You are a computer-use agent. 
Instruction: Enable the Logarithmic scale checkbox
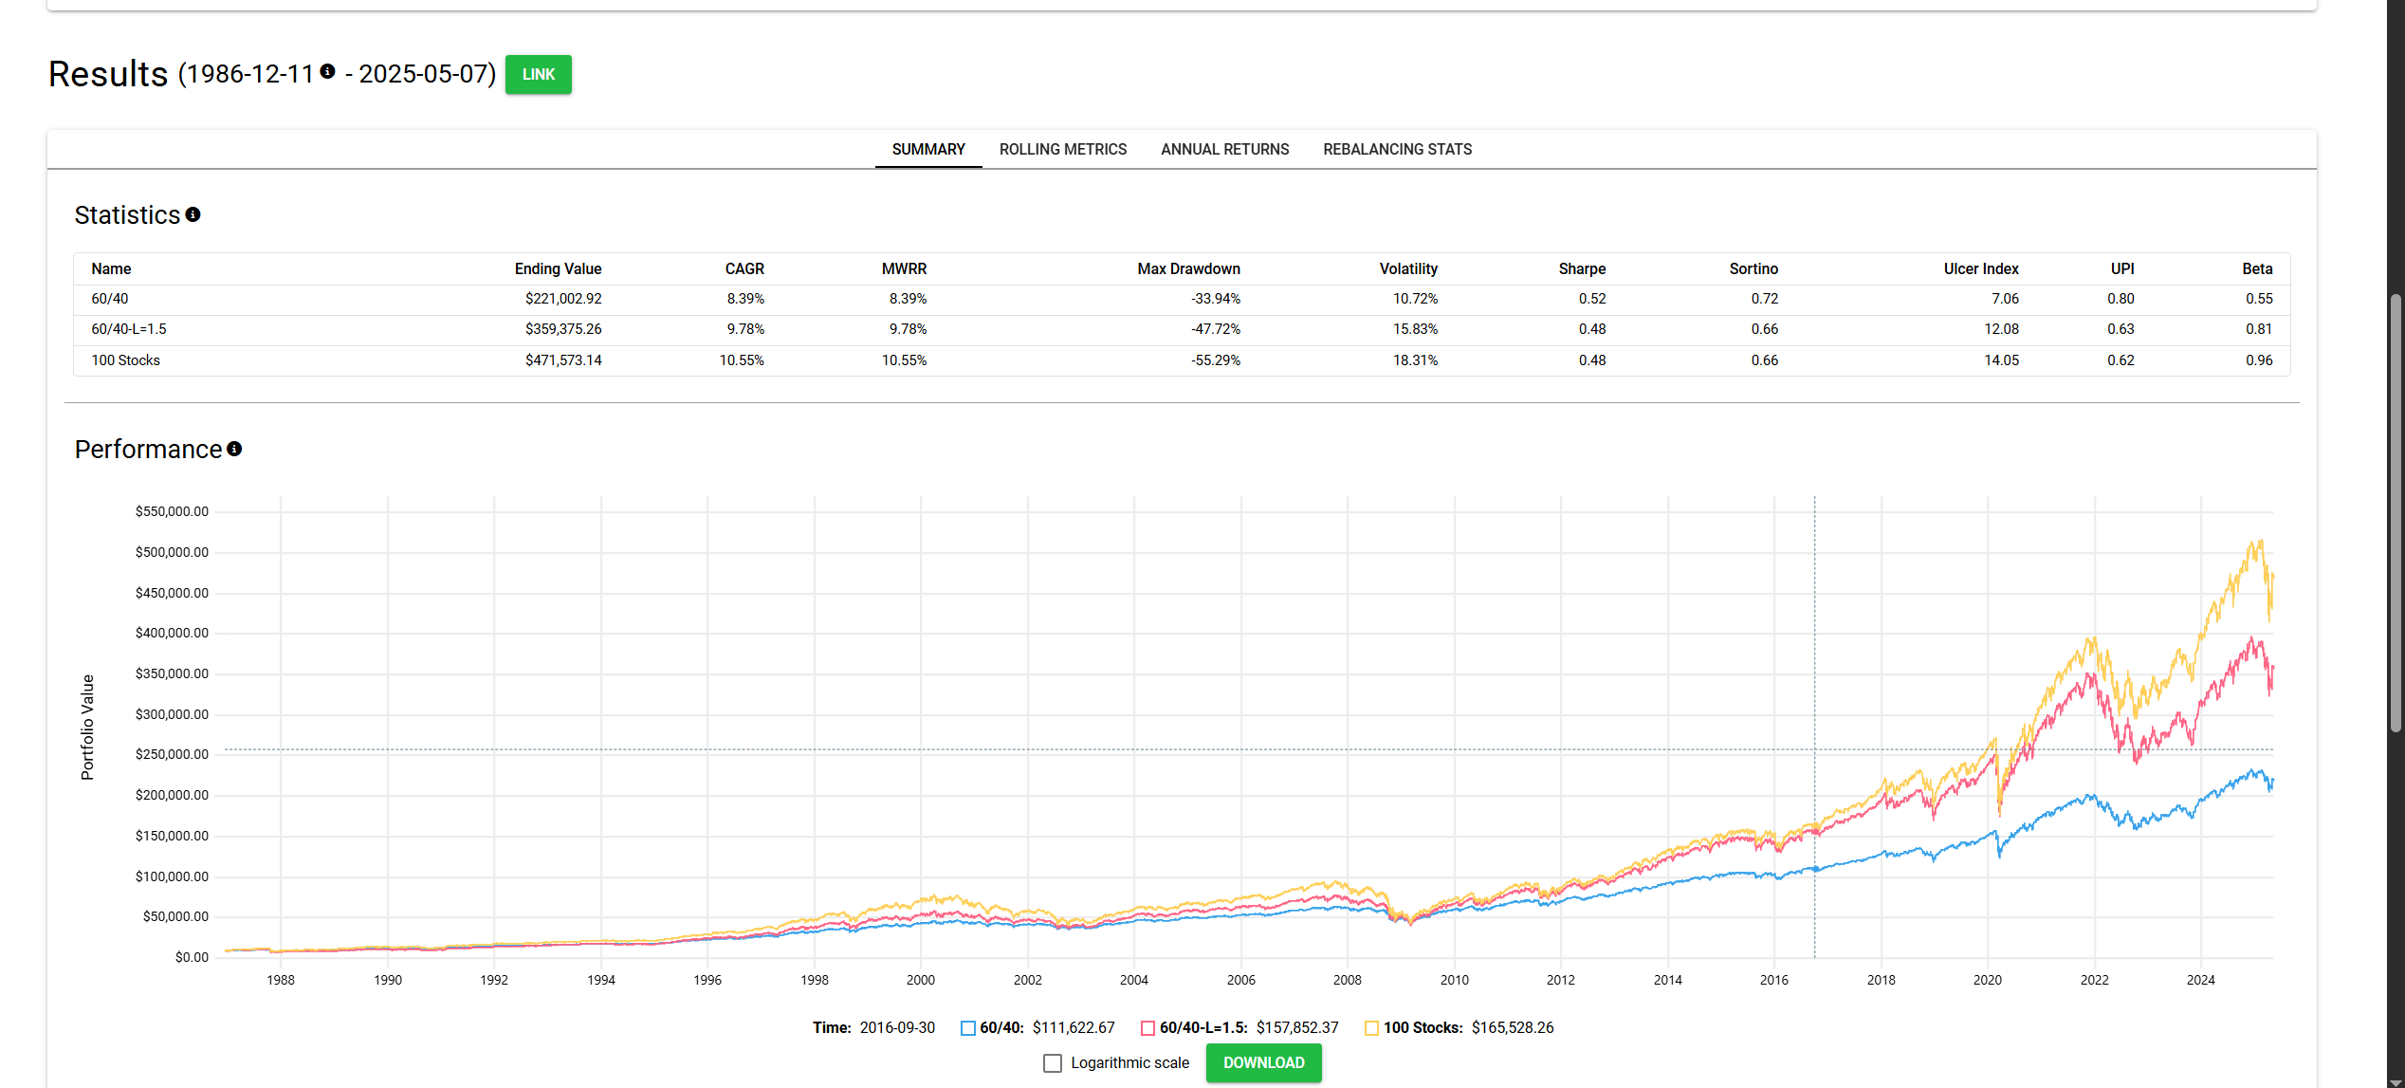pyautogui.click(x=1053, y=1063)
